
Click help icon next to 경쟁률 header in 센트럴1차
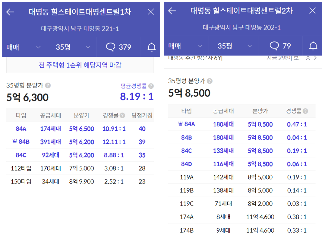tap(122, 116)
